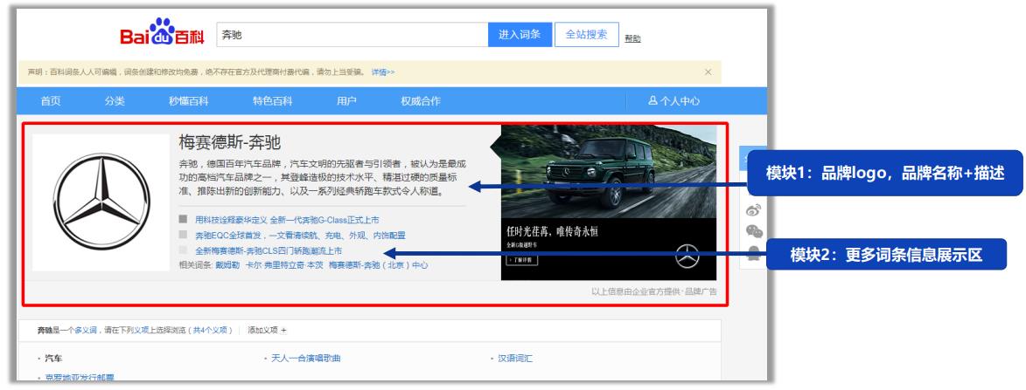Open the 天人一合演唱歌曲 meaning
This screenshot has height=390, width=1026.
point(305,358)
